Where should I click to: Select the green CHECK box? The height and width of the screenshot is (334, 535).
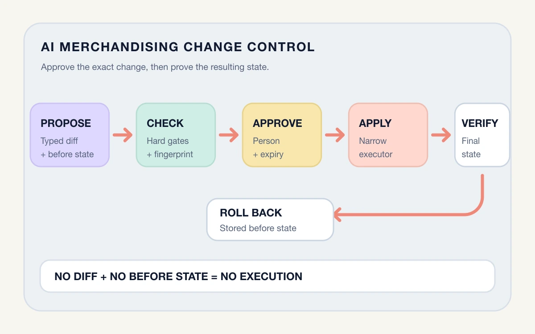click(176, 135)
